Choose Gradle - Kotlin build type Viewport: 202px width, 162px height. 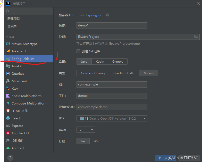click(x=124, y=73)
